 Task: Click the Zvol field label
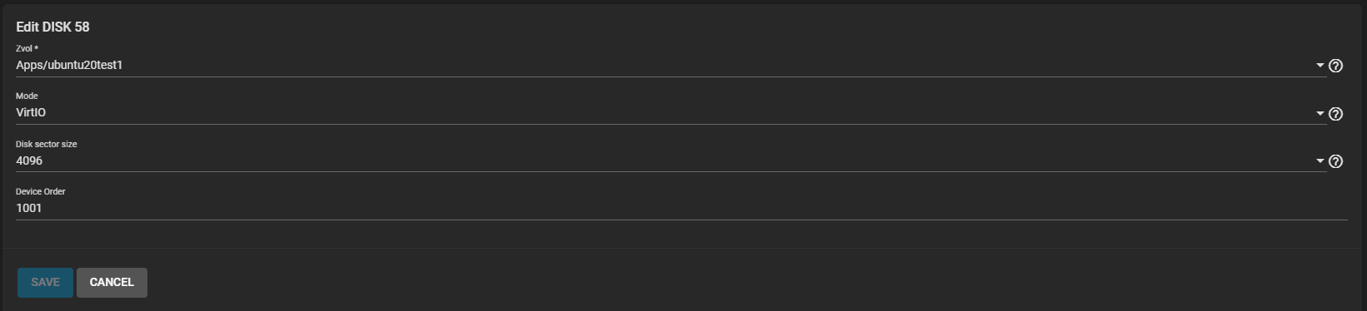23,48
